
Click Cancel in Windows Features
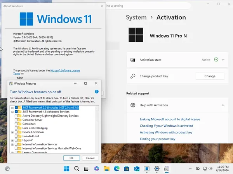(90, 158)
